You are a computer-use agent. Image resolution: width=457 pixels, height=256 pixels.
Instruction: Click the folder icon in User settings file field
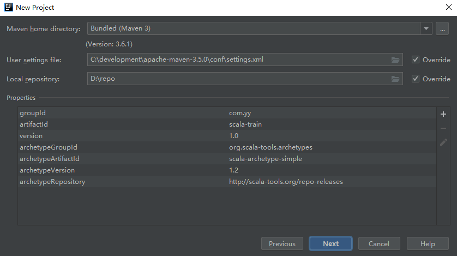click(x=395, y=60)
